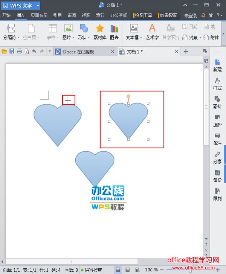This screenshot has height=274, width=226.
Task: Collapse the ribbon with the up chevron
Action: 185,5
